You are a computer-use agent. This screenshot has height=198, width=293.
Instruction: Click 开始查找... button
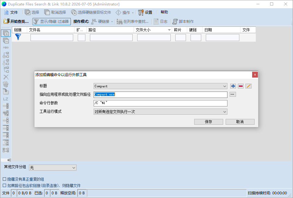[x=16, y=21]
